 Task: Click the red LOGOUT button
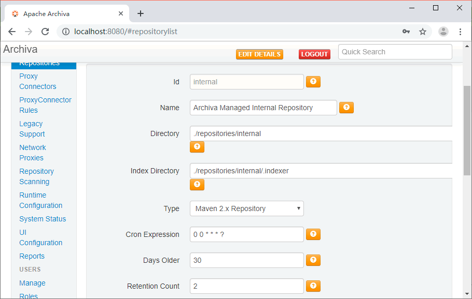[314, 54]
